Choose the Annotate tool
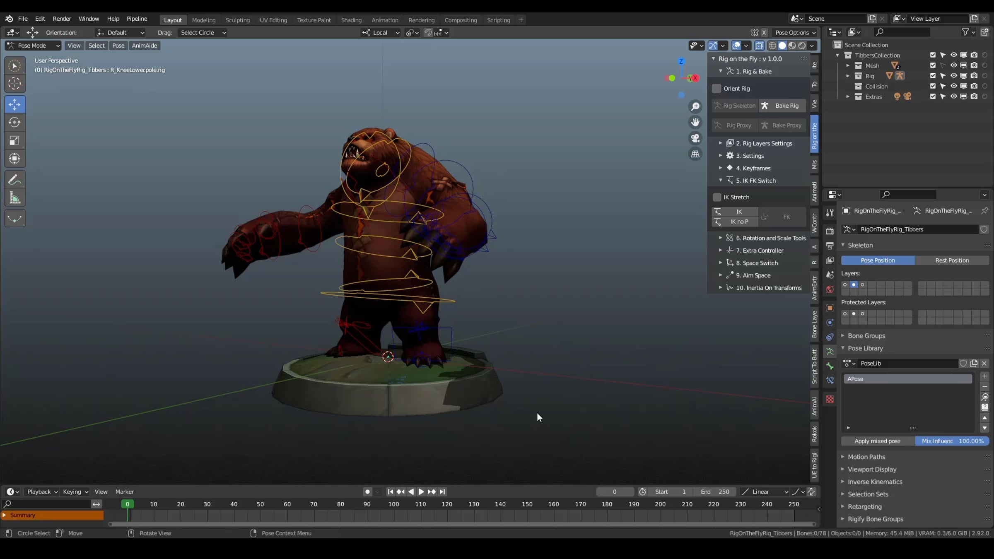This screenshot has width=994, height=559. coord(14,180)
